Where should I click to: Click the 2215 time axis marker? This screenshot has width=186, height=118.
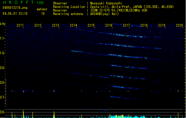pyautogui.click(x=91, y=25)
